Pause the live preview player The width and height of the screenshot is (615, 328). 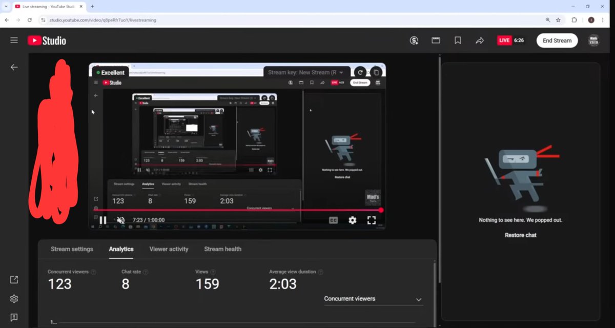[102, 220]
